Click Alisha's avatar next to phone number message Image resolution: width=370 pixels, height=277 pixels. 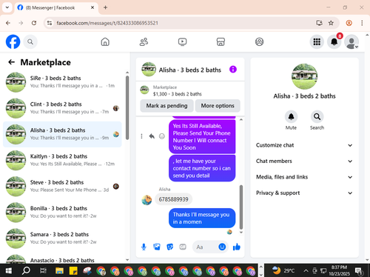pos(147,200)
